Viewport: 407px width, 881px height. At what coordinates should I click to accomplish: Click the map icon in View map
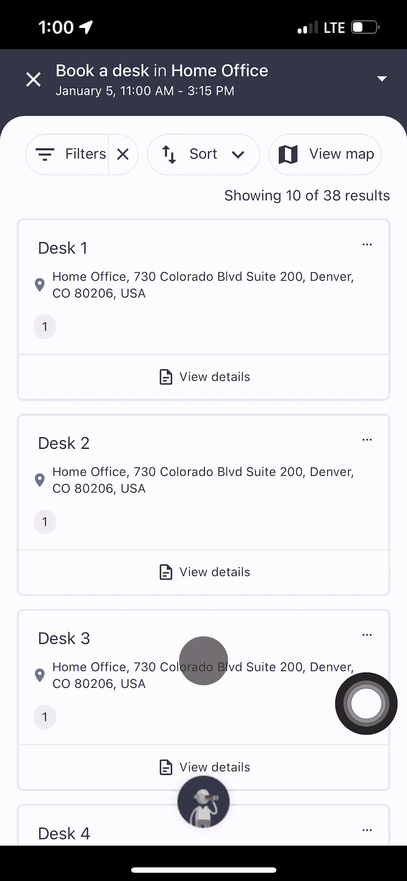pyautogui.click(x=288, y=154)
